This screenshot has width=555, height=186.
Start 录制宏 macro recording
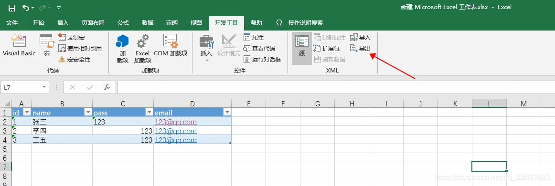point(72,38)
